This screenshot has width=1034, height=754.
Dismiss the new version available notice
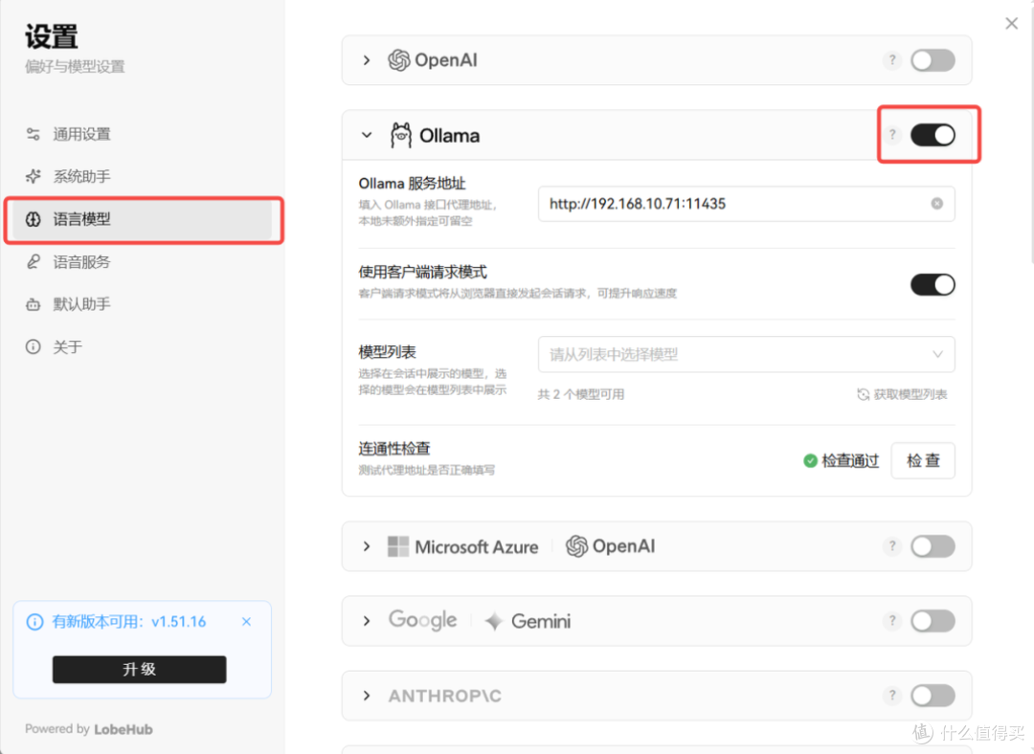(247, 622)
